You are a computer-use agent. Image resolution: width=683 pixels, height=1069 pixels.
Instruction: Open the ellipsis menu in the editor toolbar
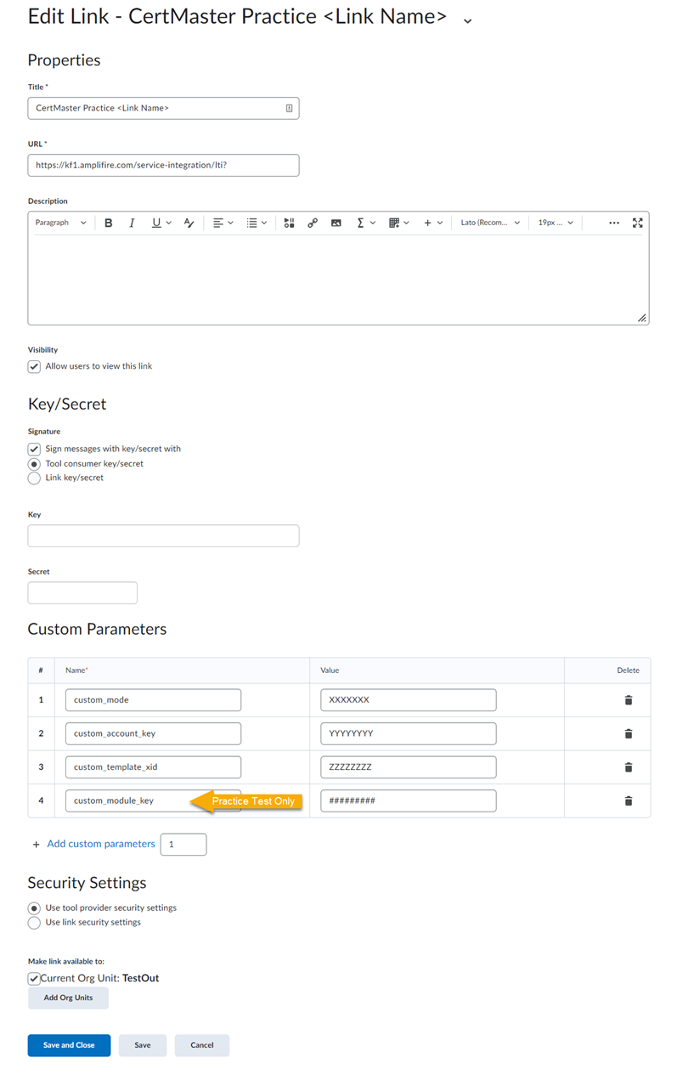click(614, 223)
